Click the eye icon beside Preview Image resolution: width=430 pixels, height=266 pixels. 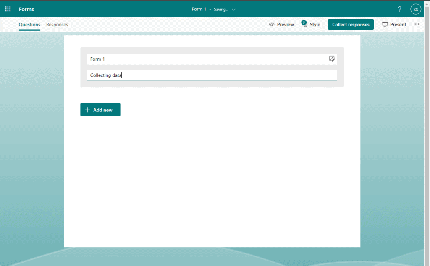point(272,25)
